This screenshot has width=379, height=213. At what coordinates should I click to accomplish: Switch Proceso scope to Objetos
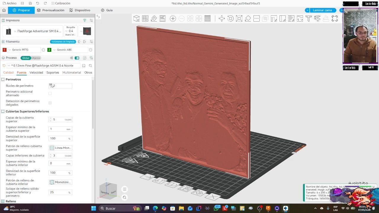click(x=36, y=58)
